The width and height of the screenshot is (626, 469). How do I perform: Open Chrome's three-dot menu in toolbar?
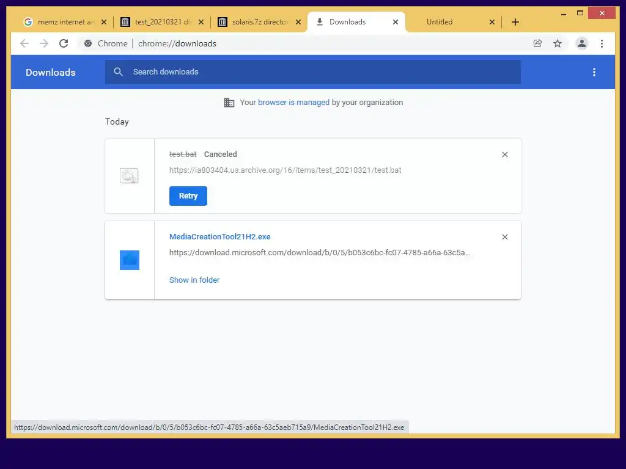click(602, 43)
